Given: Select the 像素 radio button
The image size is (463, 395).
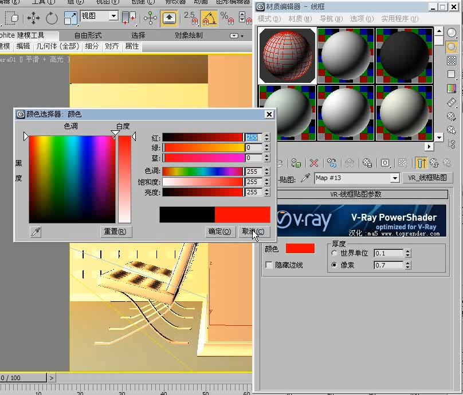Looking at the screenshot, I should 334,265.
